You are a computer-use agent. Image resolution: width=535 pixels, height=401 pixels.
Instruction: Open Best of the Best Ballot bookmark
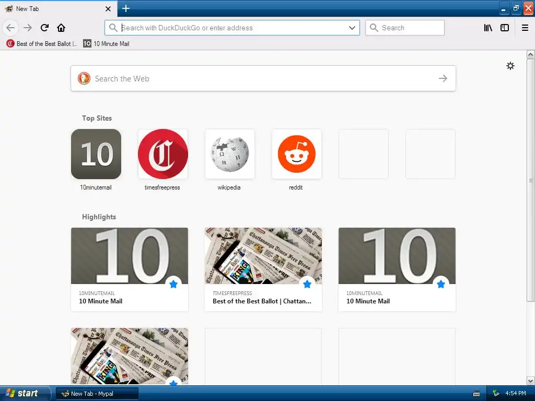(42, 44)
